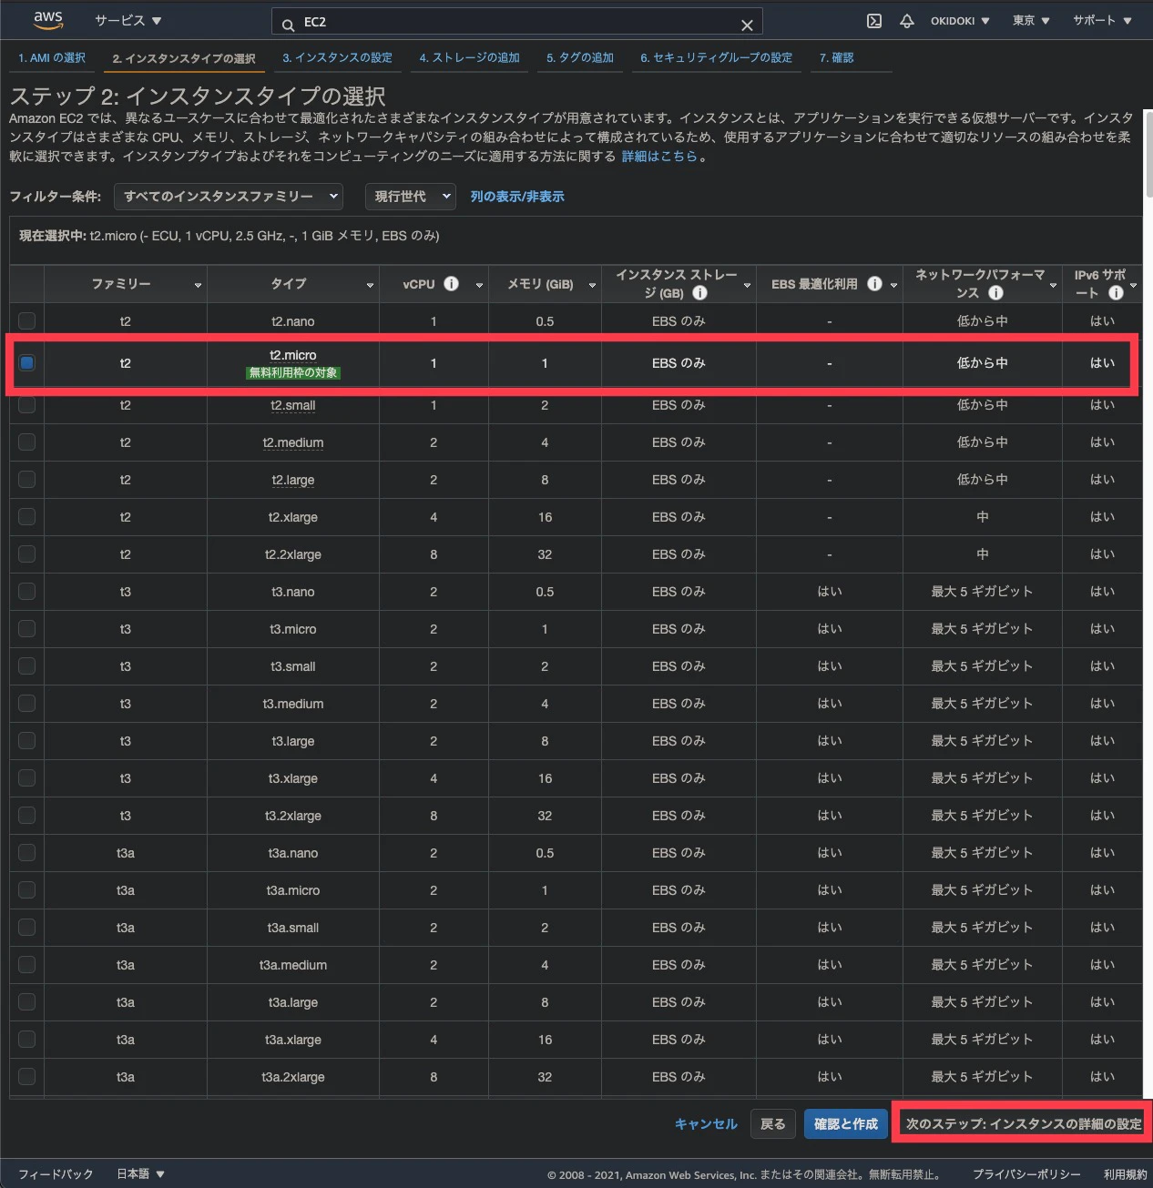Click 次のステップ: インスタンスの詳細の設定 button

coord(1024,1124)
